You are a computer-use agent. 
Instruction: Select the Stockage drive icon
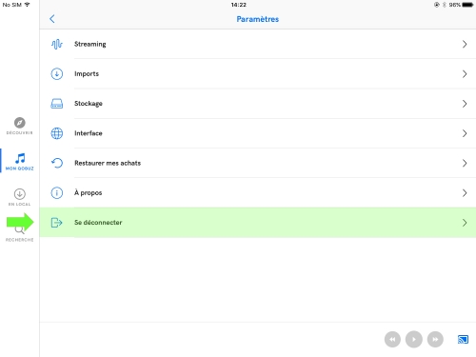[x=57, y=104]
